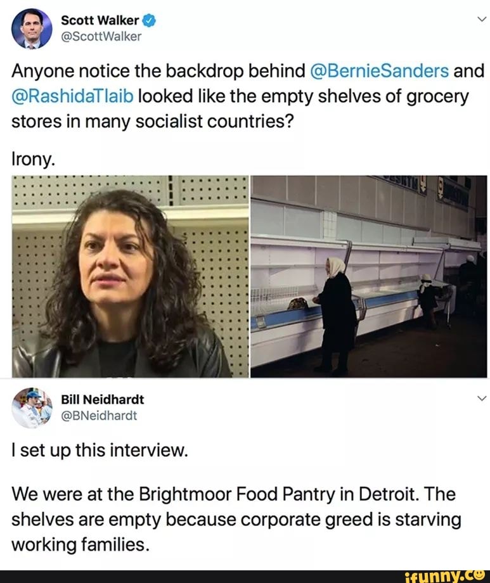
Task: Open the @BernieSanders mention link
Action: click(x=379, y=70)
